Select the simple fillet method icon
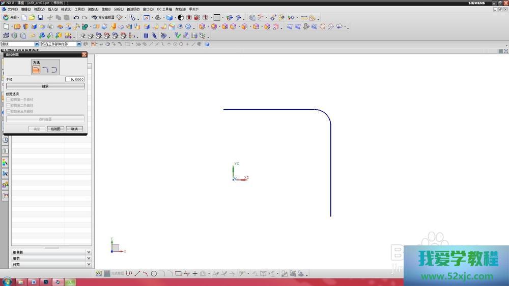This screenshot has height=286, width=509. [37, 70]
